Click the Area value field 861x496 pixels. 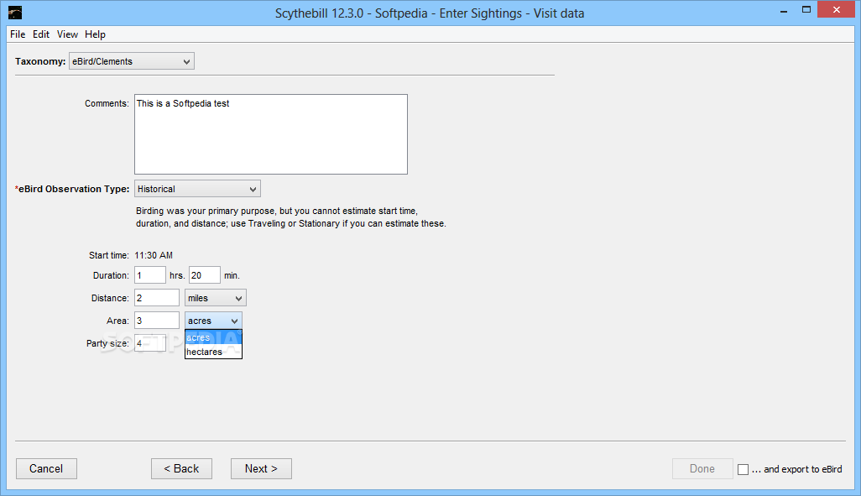[156, 321]
